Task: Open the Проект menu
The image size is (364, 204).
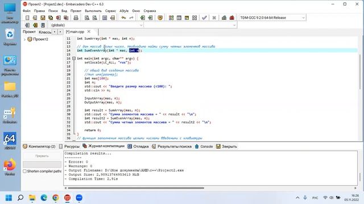Action: pos(76,11)
